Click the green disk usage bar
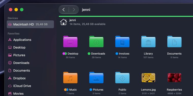This screenshot has height=96, width=193. pyautogui.click(x=126, y=16)
